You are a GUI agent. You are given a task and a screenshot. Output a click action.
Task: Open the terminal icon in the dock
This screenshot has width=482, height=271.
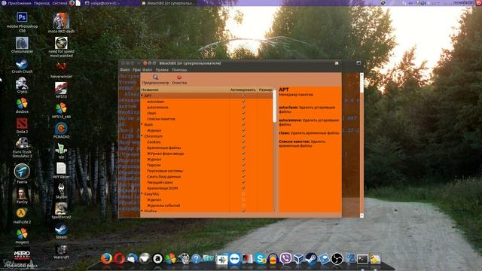tap(362, 259)
